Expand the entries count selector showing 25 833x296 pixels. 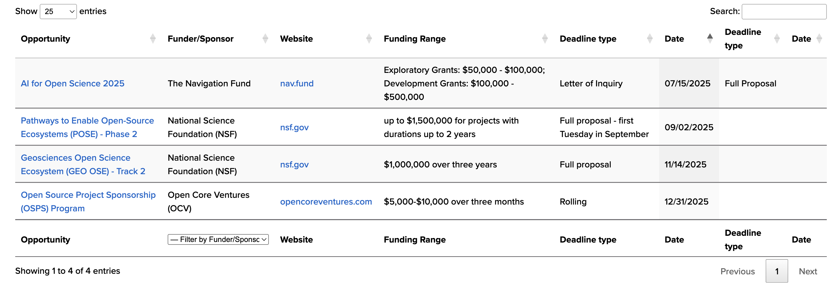tap(58, 11)
